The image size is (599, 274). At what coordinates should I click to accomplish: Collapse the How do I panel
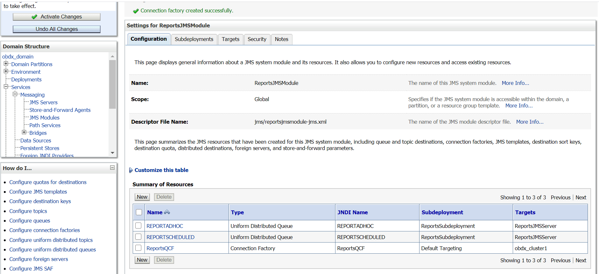coord(112,168)
